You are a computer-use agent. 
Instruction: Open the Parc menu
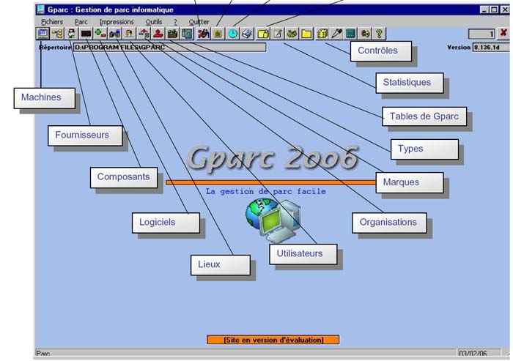(x=81, y=22)
